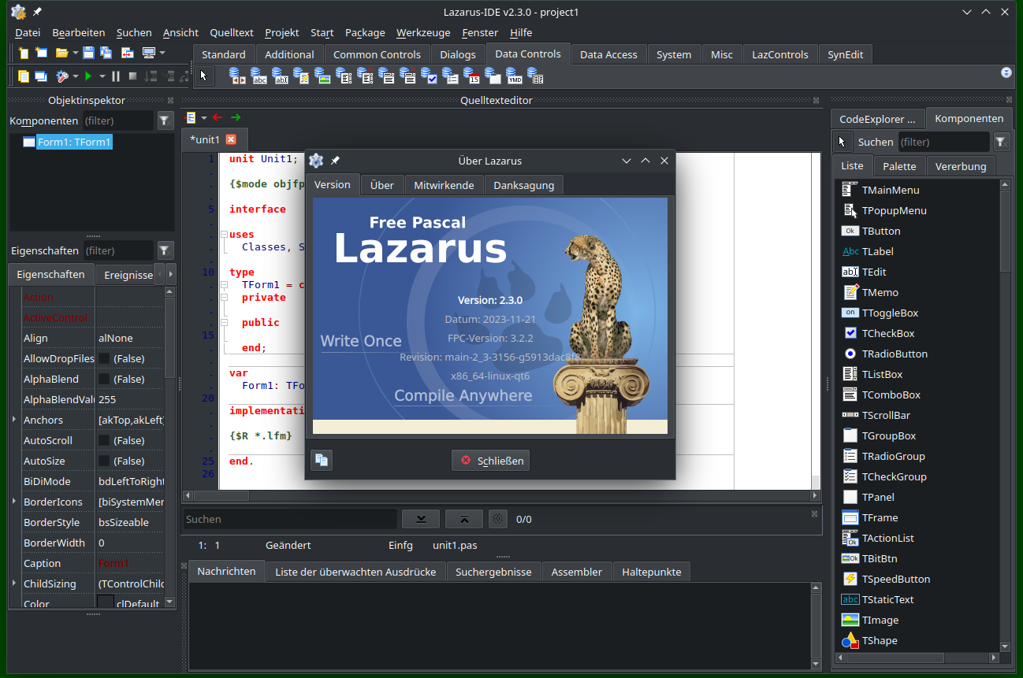Click the Pause debugger icon

pos(116,76)
